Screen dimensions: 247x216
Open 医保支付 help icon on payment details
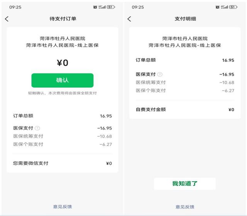click(160, 74)
